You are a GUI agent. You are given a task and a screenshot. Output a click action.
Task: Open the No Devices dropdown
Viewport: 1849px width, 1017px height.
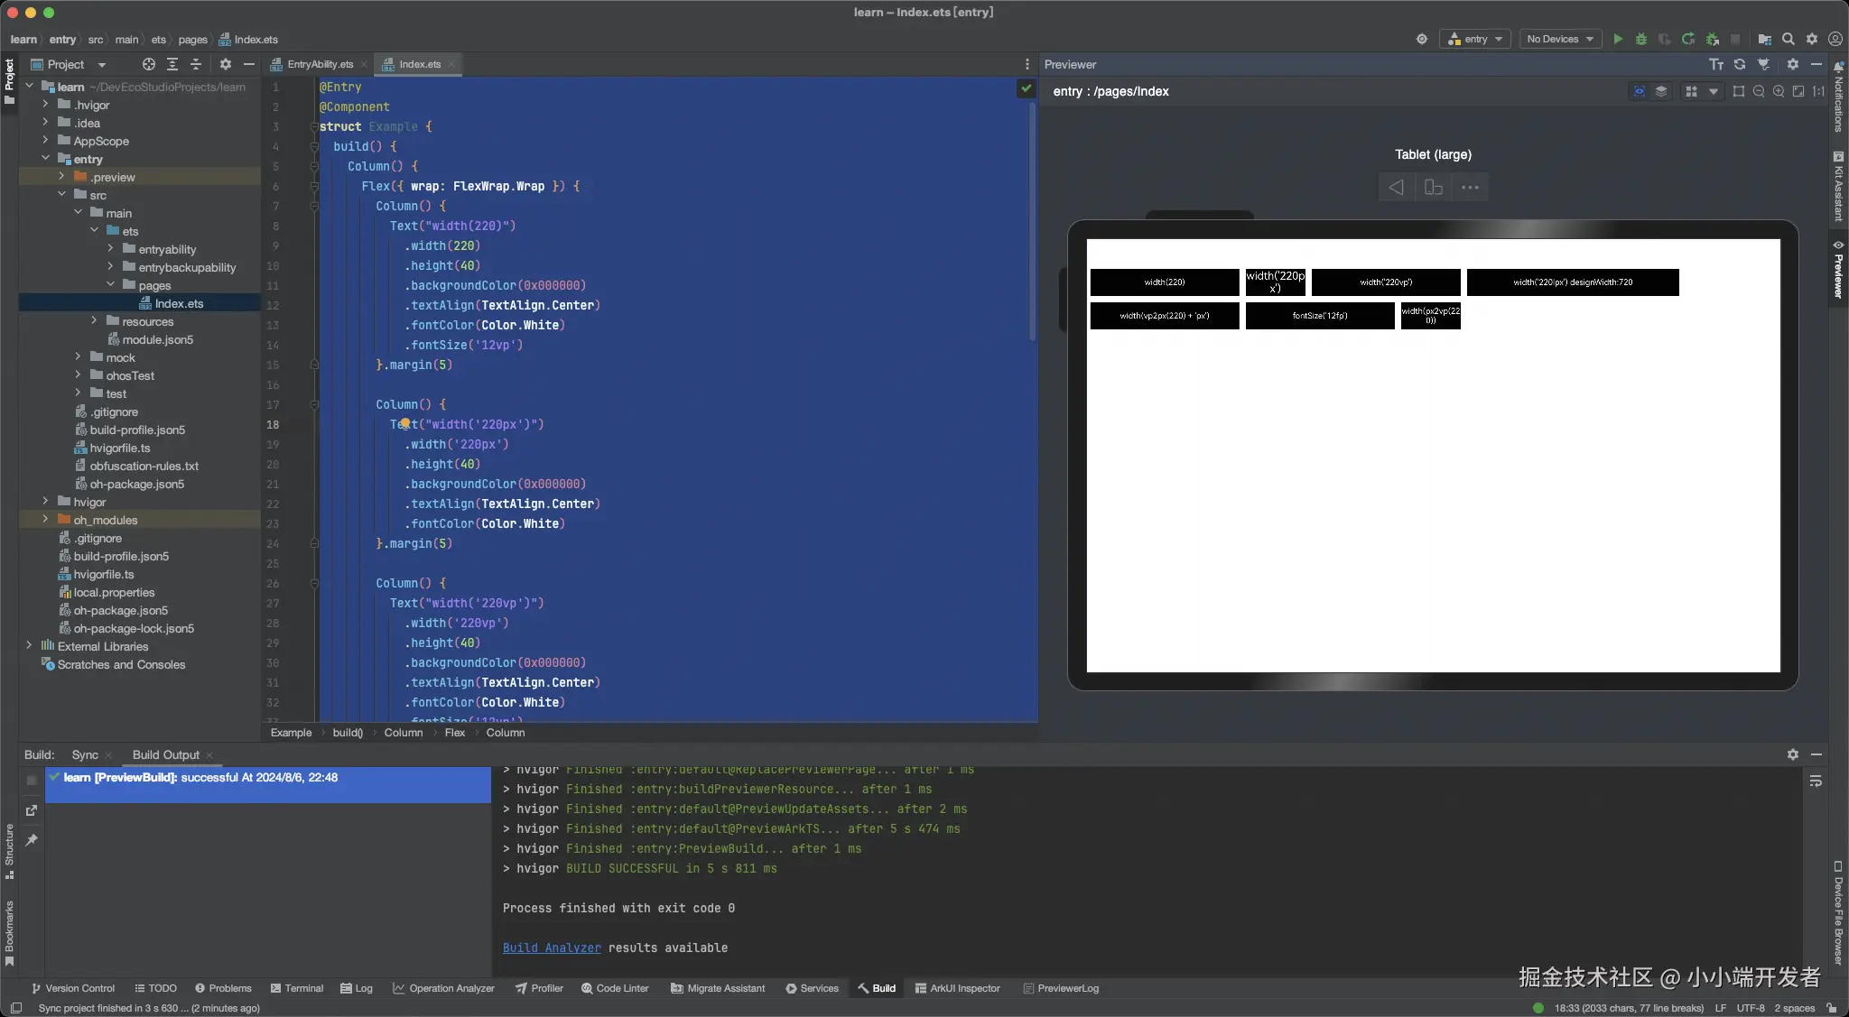tap(1560, 39)
